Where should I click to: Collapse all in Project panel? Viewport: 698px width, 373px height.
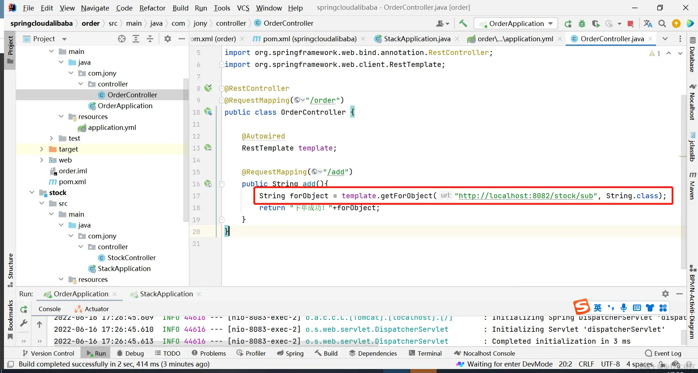pos(150,39)
